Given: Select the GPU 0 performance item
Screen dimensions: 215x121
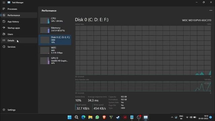Looking at the screenshot, I should coord(55,61).
